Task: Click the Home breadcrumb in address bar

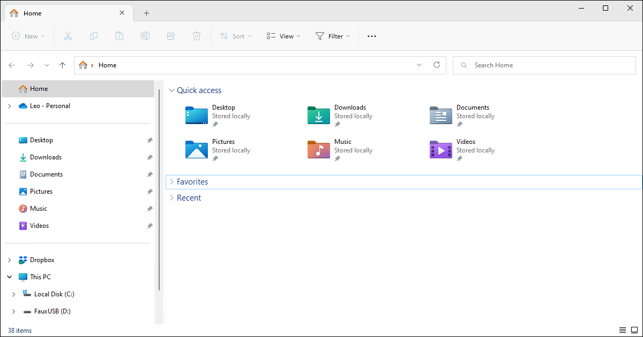Action: tap(108, 65)
